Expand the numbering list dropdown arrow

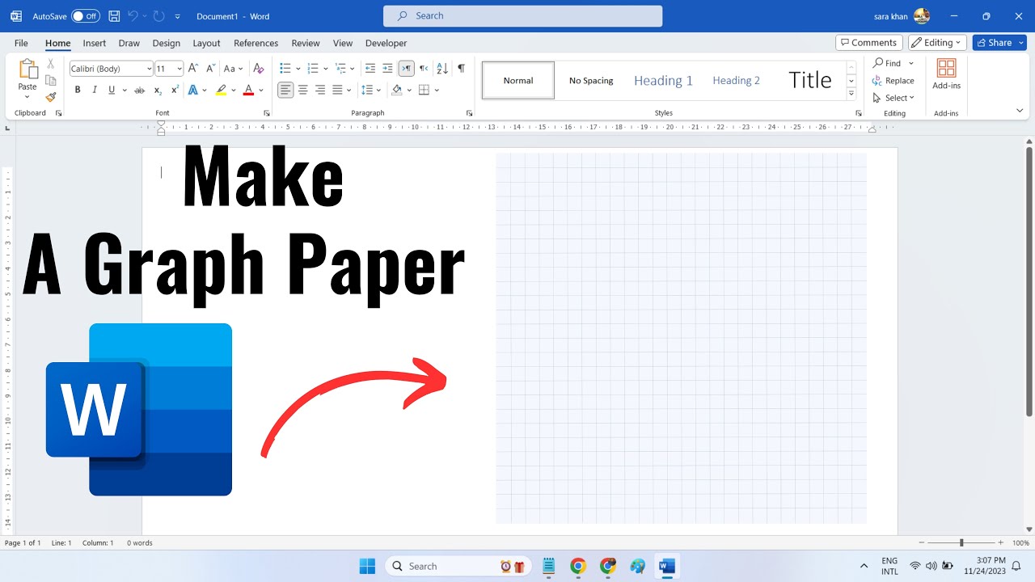pyautogui.click(x=326, y=70)
